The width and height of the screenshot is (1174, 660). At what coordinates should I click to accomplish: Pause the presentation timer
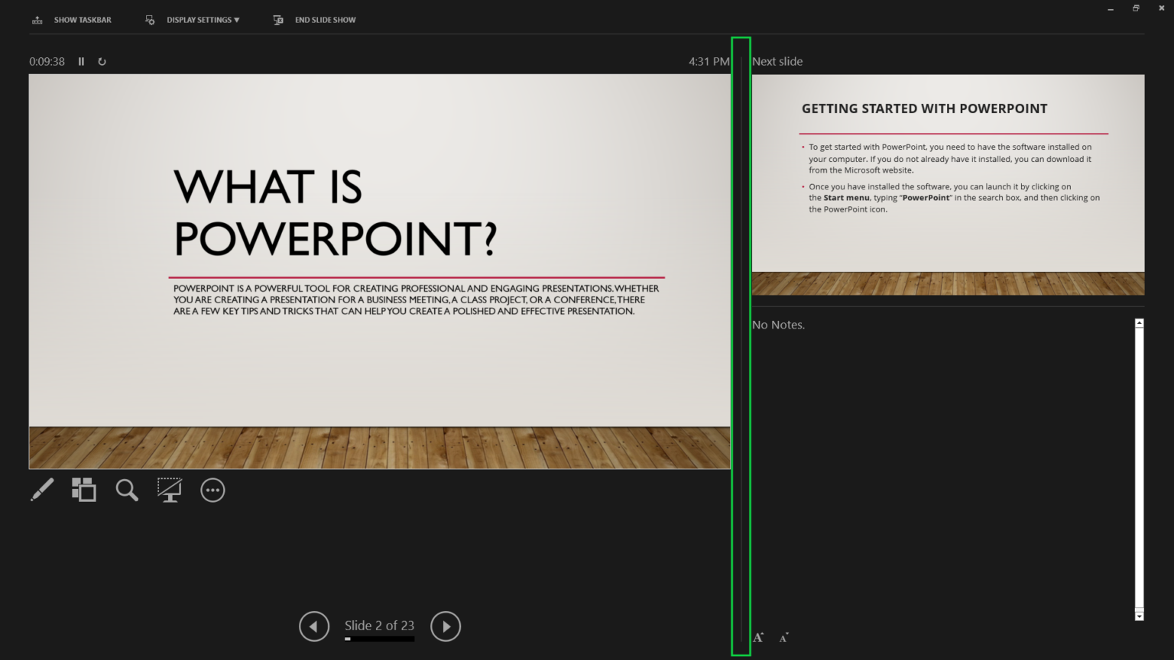(x=81, y=61)
